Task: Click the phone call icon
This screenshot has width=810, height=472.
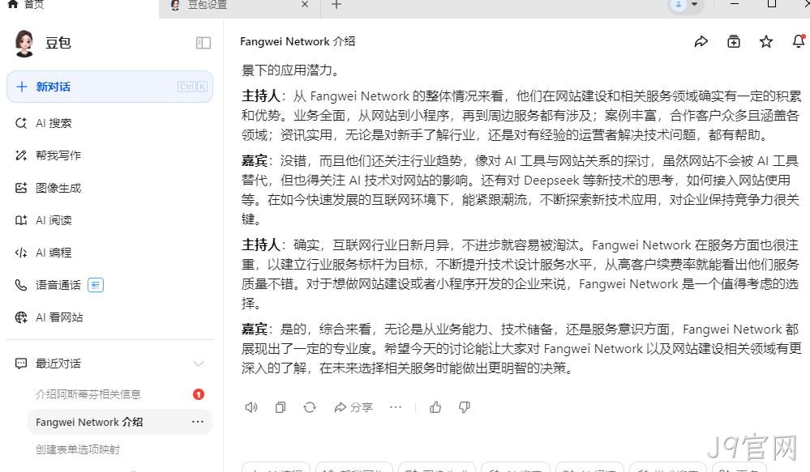Action: pos(20,285)
